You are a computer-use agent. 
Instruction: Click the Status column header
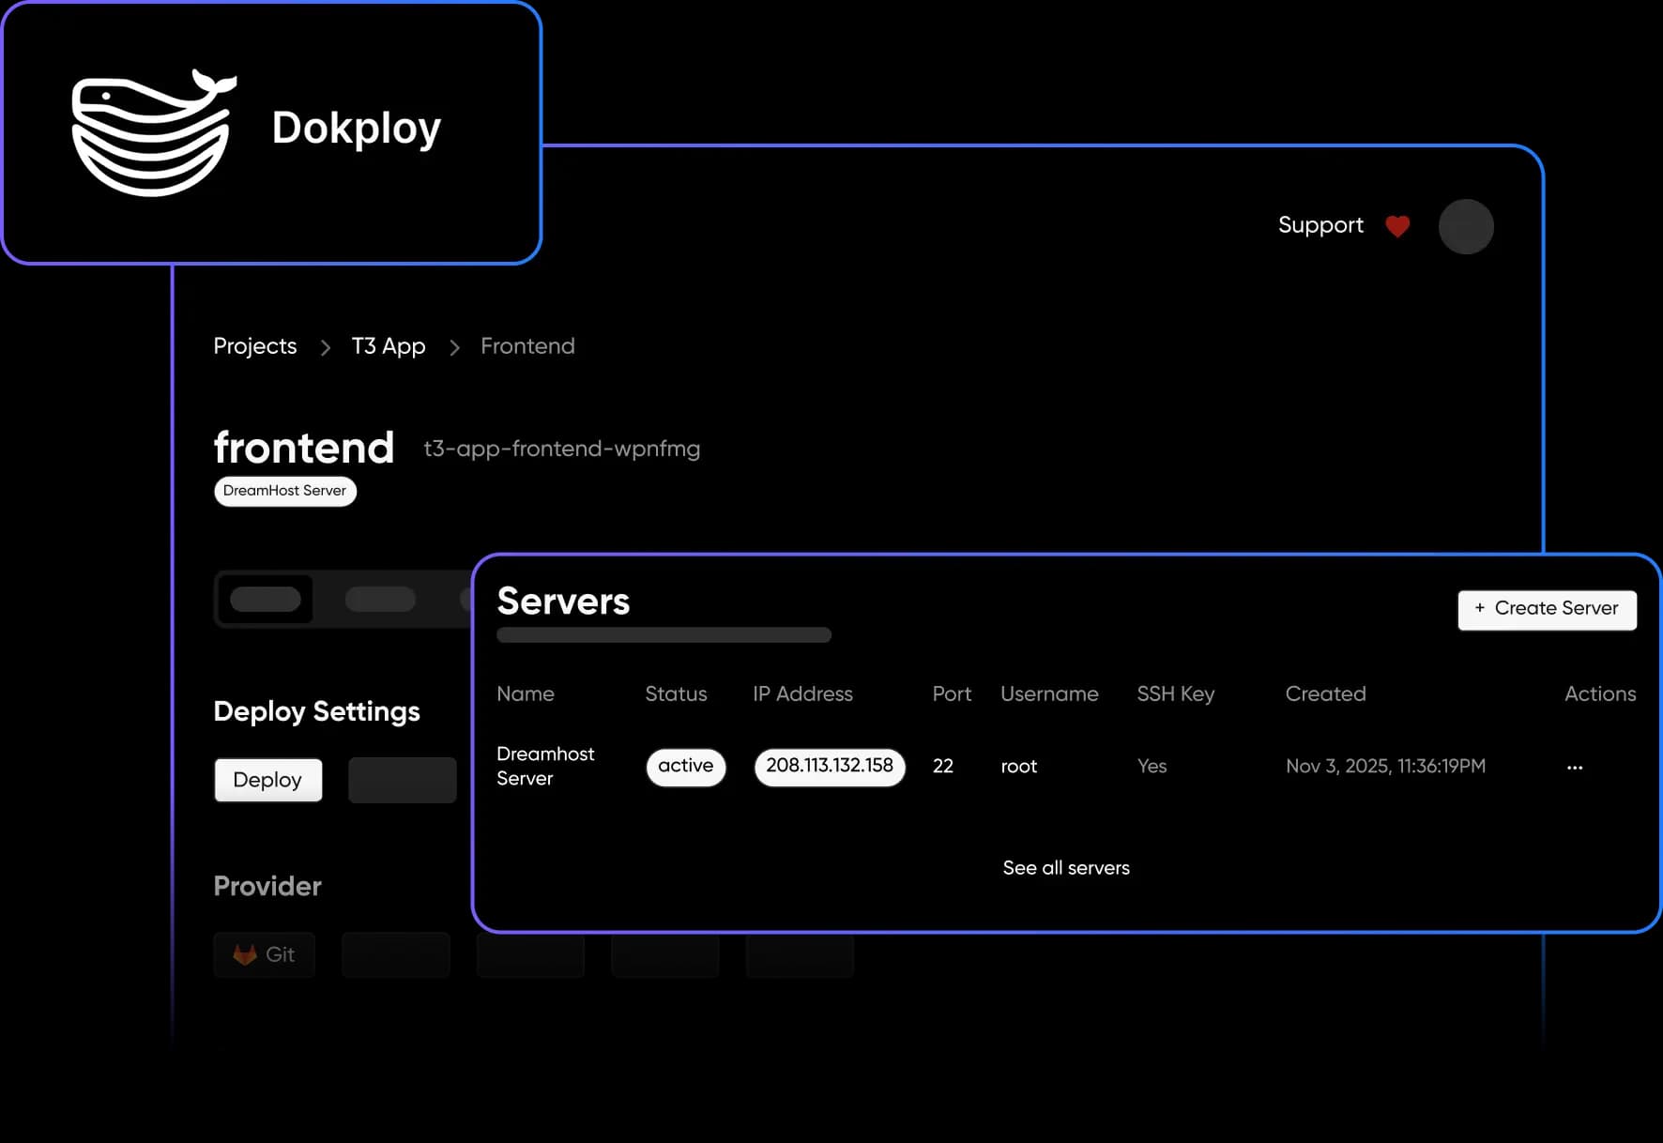point(676,693)
